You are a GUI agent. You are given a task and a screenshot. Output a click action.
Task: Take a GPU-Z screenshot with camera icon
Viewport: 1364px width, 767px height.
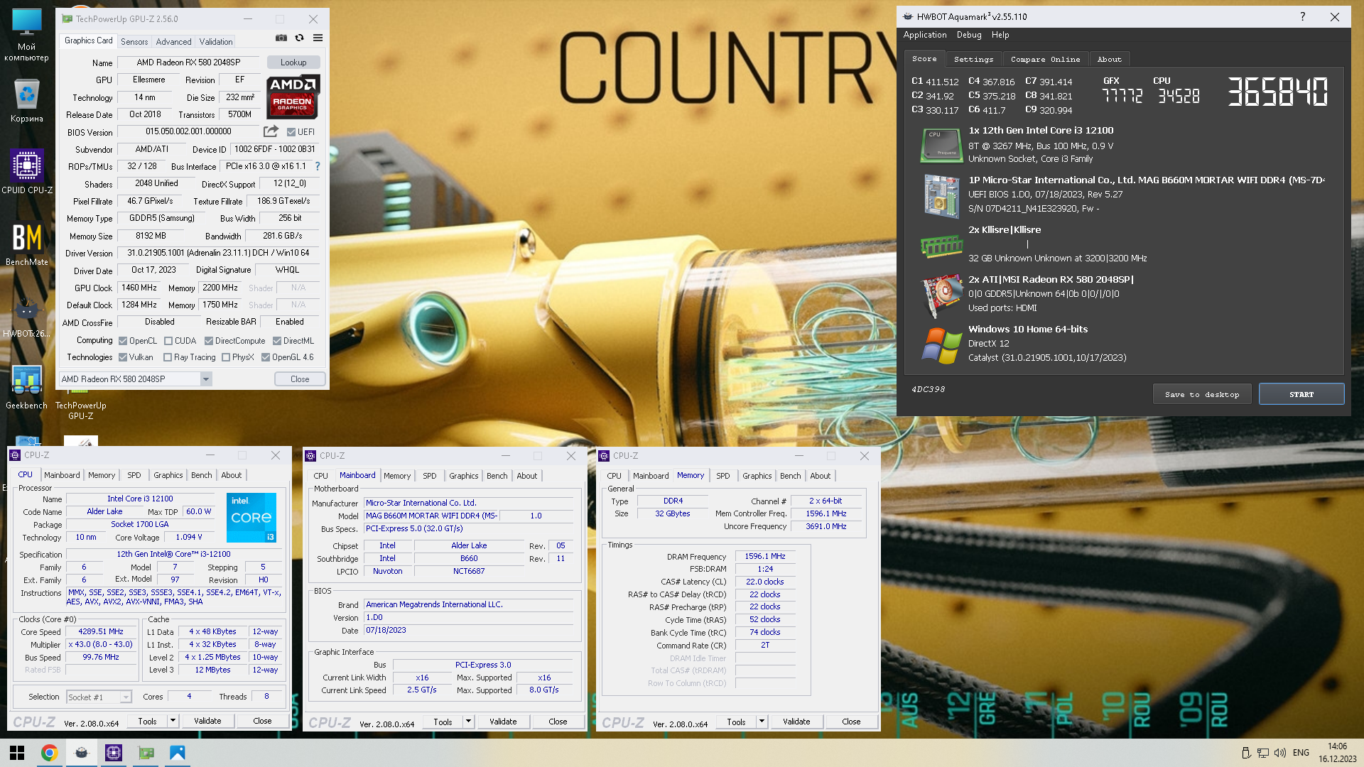281,38
